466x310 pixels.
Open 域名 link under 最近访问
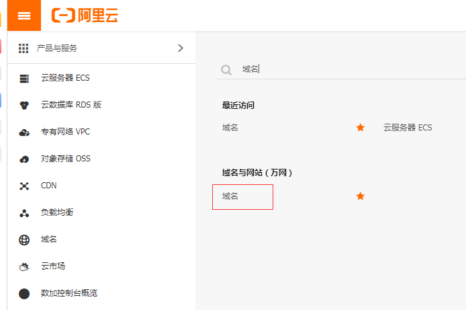tap(230, 128)
